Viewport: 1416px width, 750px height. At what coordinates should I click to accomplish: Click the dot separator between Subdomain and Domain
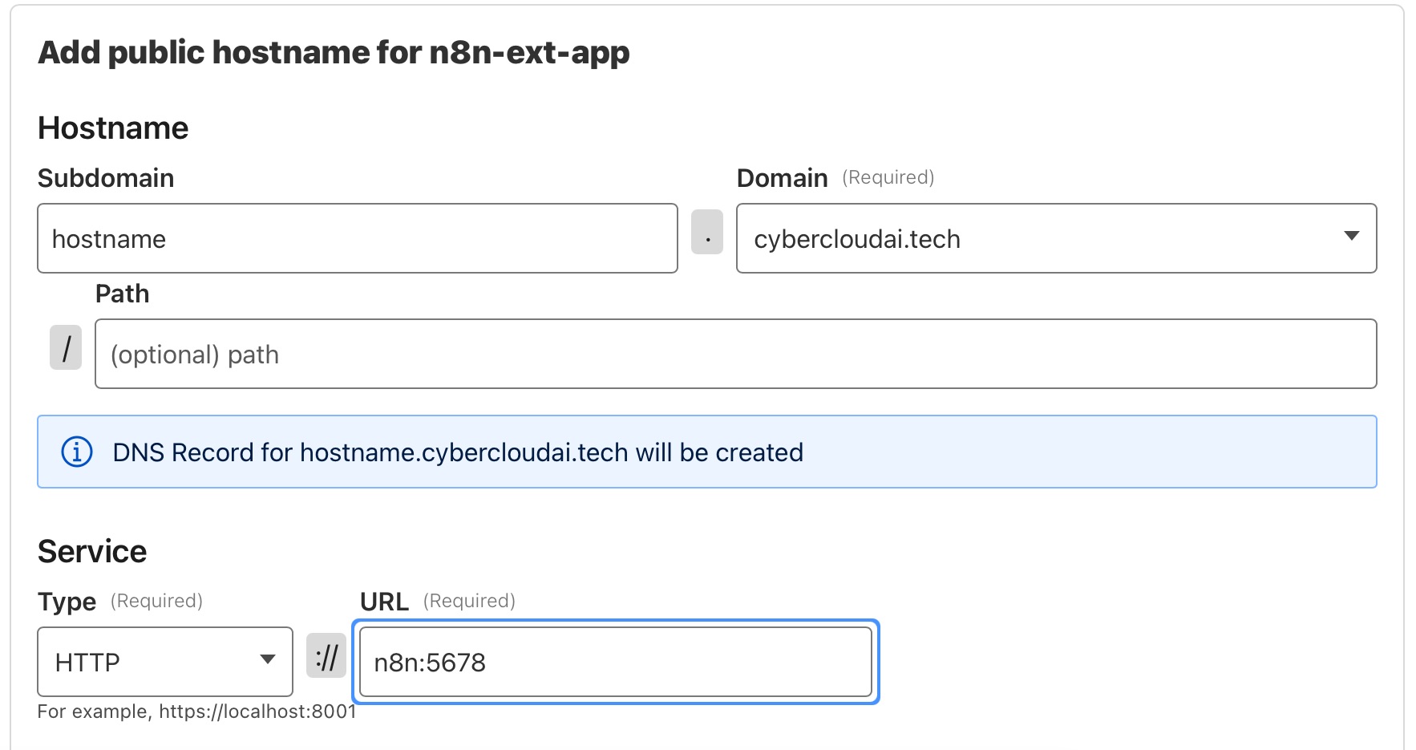706,238
